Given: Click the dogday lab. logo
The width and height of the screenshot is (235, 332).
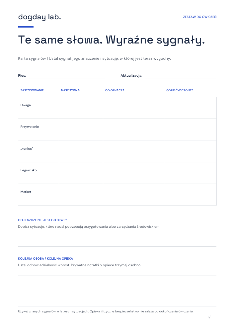Looking at the screenshot, I should [39, 17].
